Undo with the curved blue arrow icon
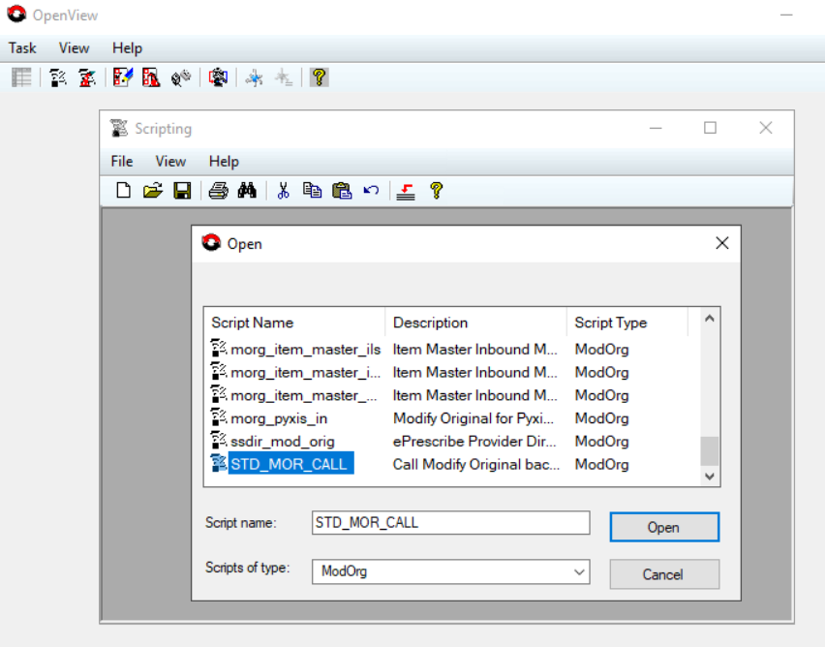825x647 pixels. [371, 190]
